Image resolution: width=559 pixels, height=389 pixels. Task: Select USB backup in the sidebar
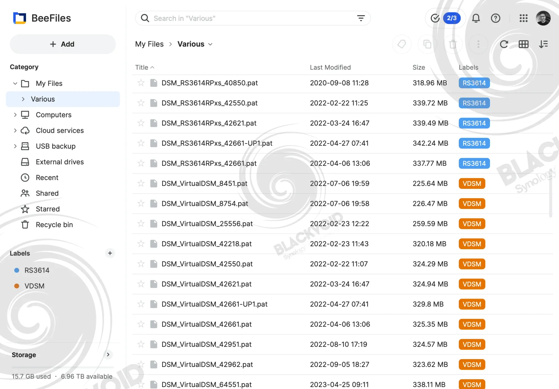55,146
